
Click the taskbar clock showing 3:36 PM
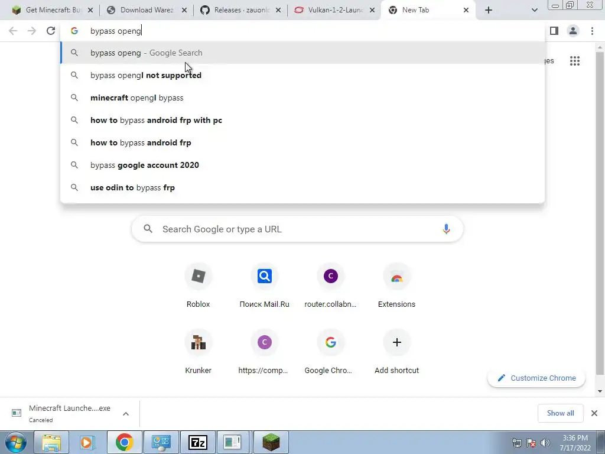tap(575, 443)
